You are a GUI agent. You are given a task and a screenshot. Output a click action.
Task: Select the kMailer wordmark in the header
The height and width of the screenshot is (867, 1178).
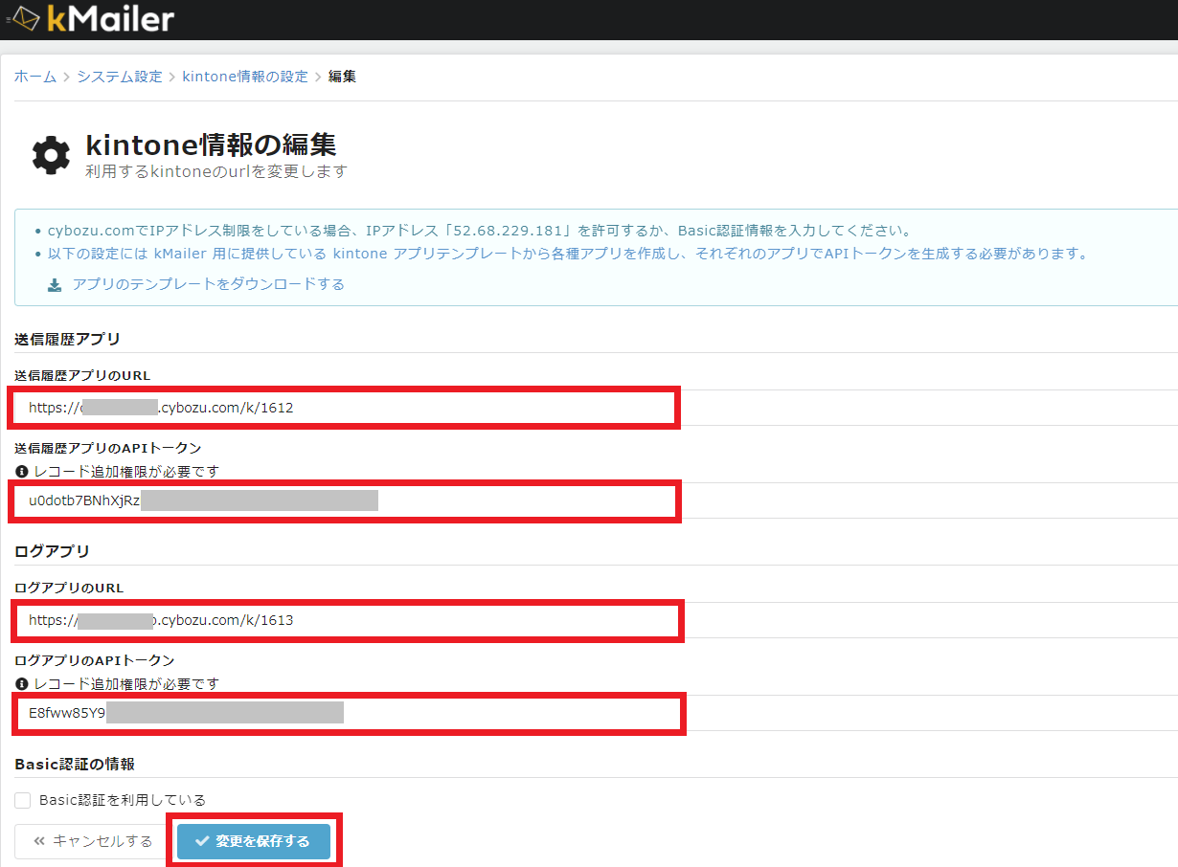tap(110, 17)
